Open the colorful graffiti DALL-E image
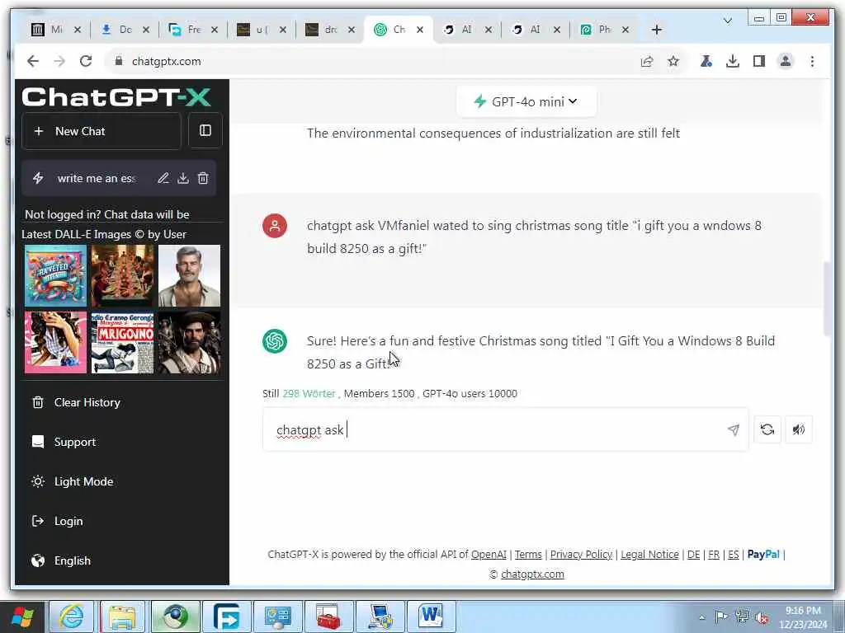 (55, 275)
